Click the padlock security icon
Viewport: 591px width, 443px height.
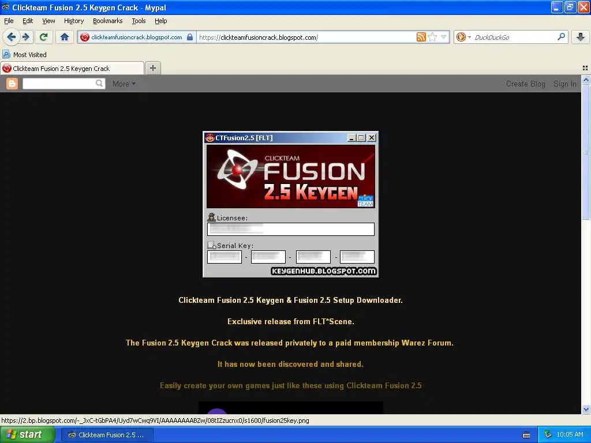coord(190,37)
